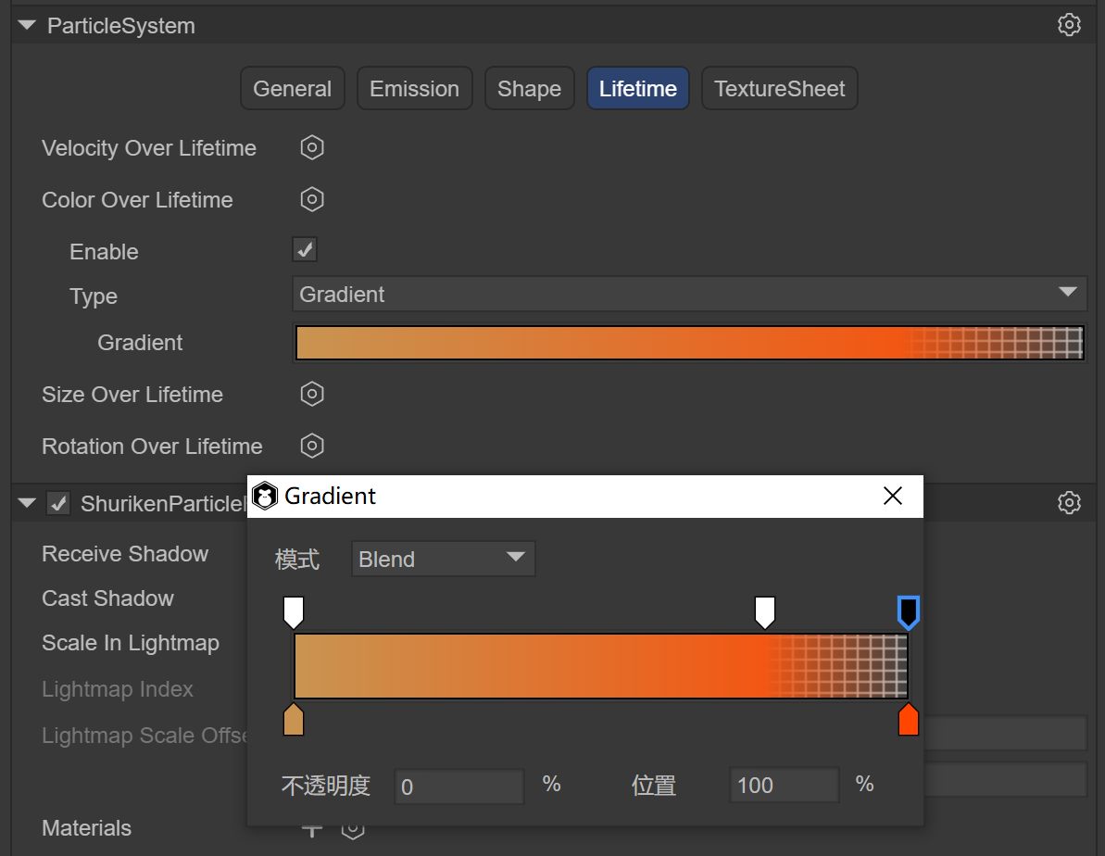Close the Gradient dialog window

[892, 497]
